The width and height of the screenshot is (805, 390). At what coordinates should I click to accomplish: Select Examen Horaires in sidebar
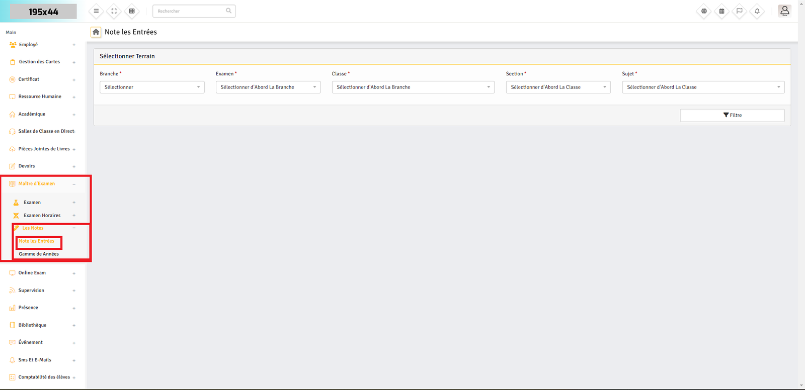(42, 216)
